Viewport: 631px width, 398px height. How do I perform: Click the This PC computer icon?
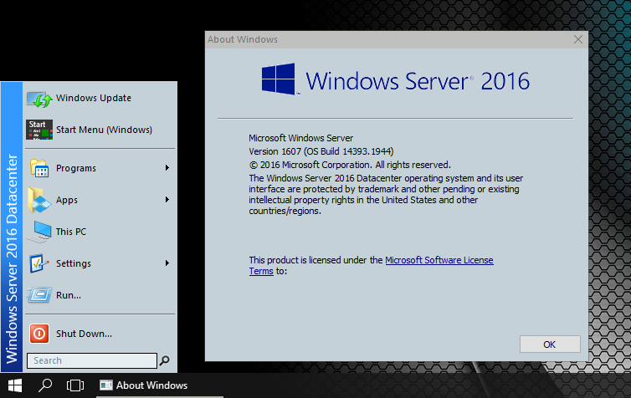(39, 232)
